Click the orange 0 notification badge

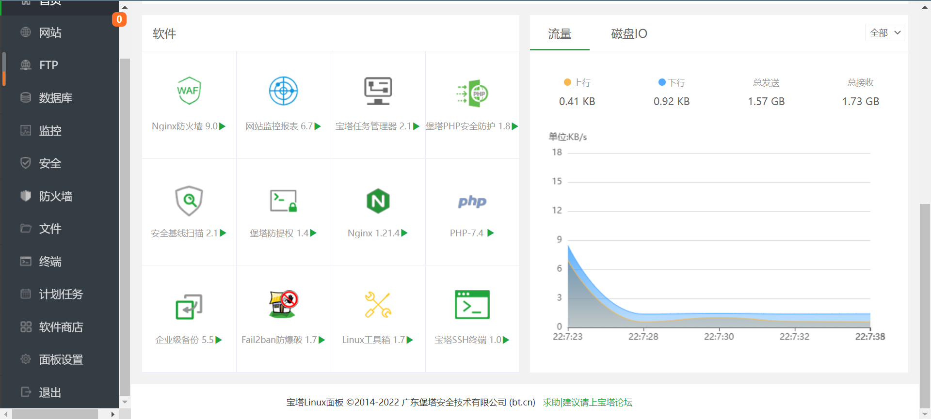click(119, 19)
